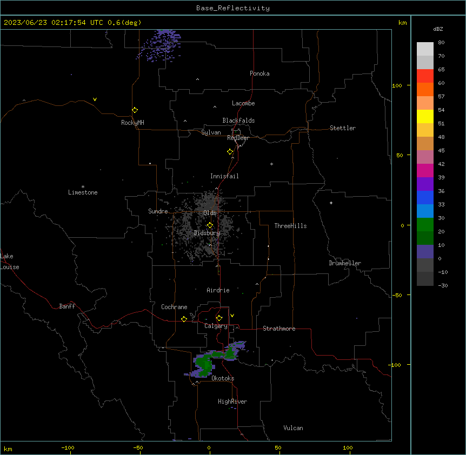The height and width of the screenshot is (455, 466).
Task: Click the yellow marker north of Calgary label
Action: [x=219, y=318]
